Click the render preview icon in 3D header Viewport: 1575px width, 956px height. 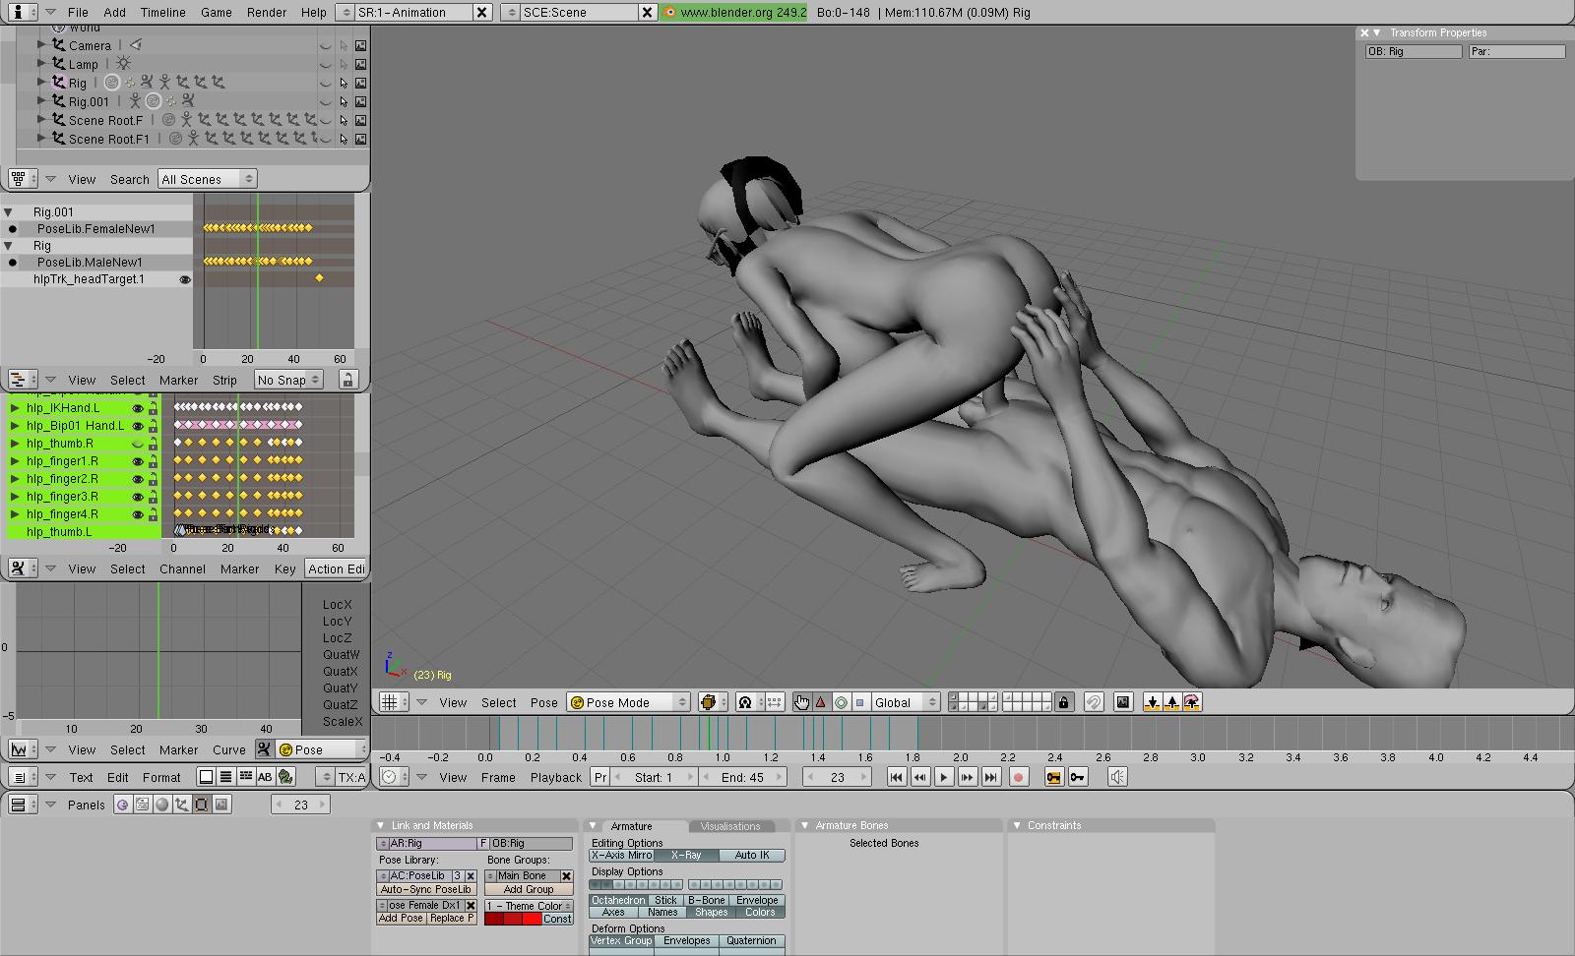point(1122,702)
